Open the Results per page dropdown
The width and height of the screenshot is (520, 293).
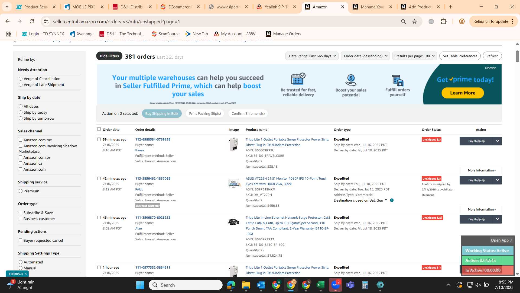pyautogui.click(x=415, y=56)
